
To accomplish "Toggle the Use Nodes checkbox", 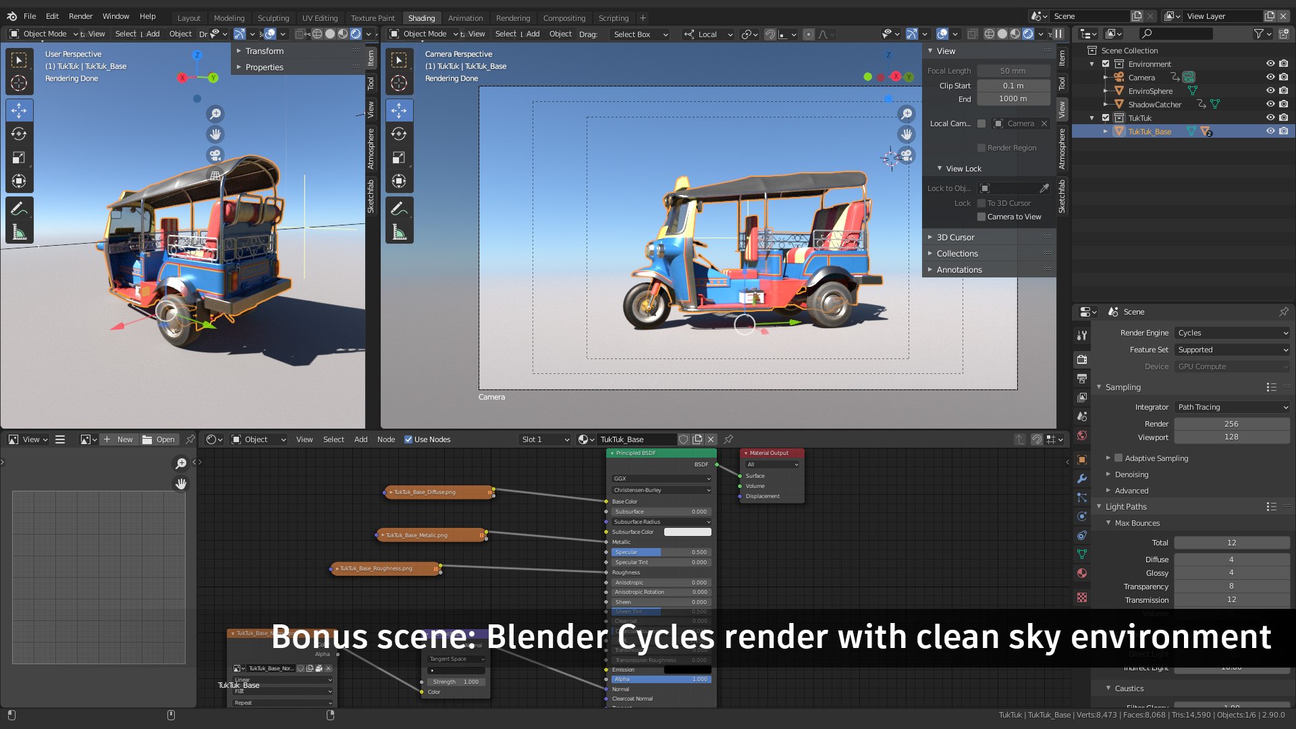I will coord(408,439).
